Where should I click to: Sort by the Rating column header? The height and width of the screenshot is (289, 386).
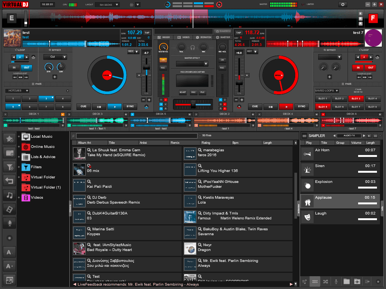coord(215,143)
